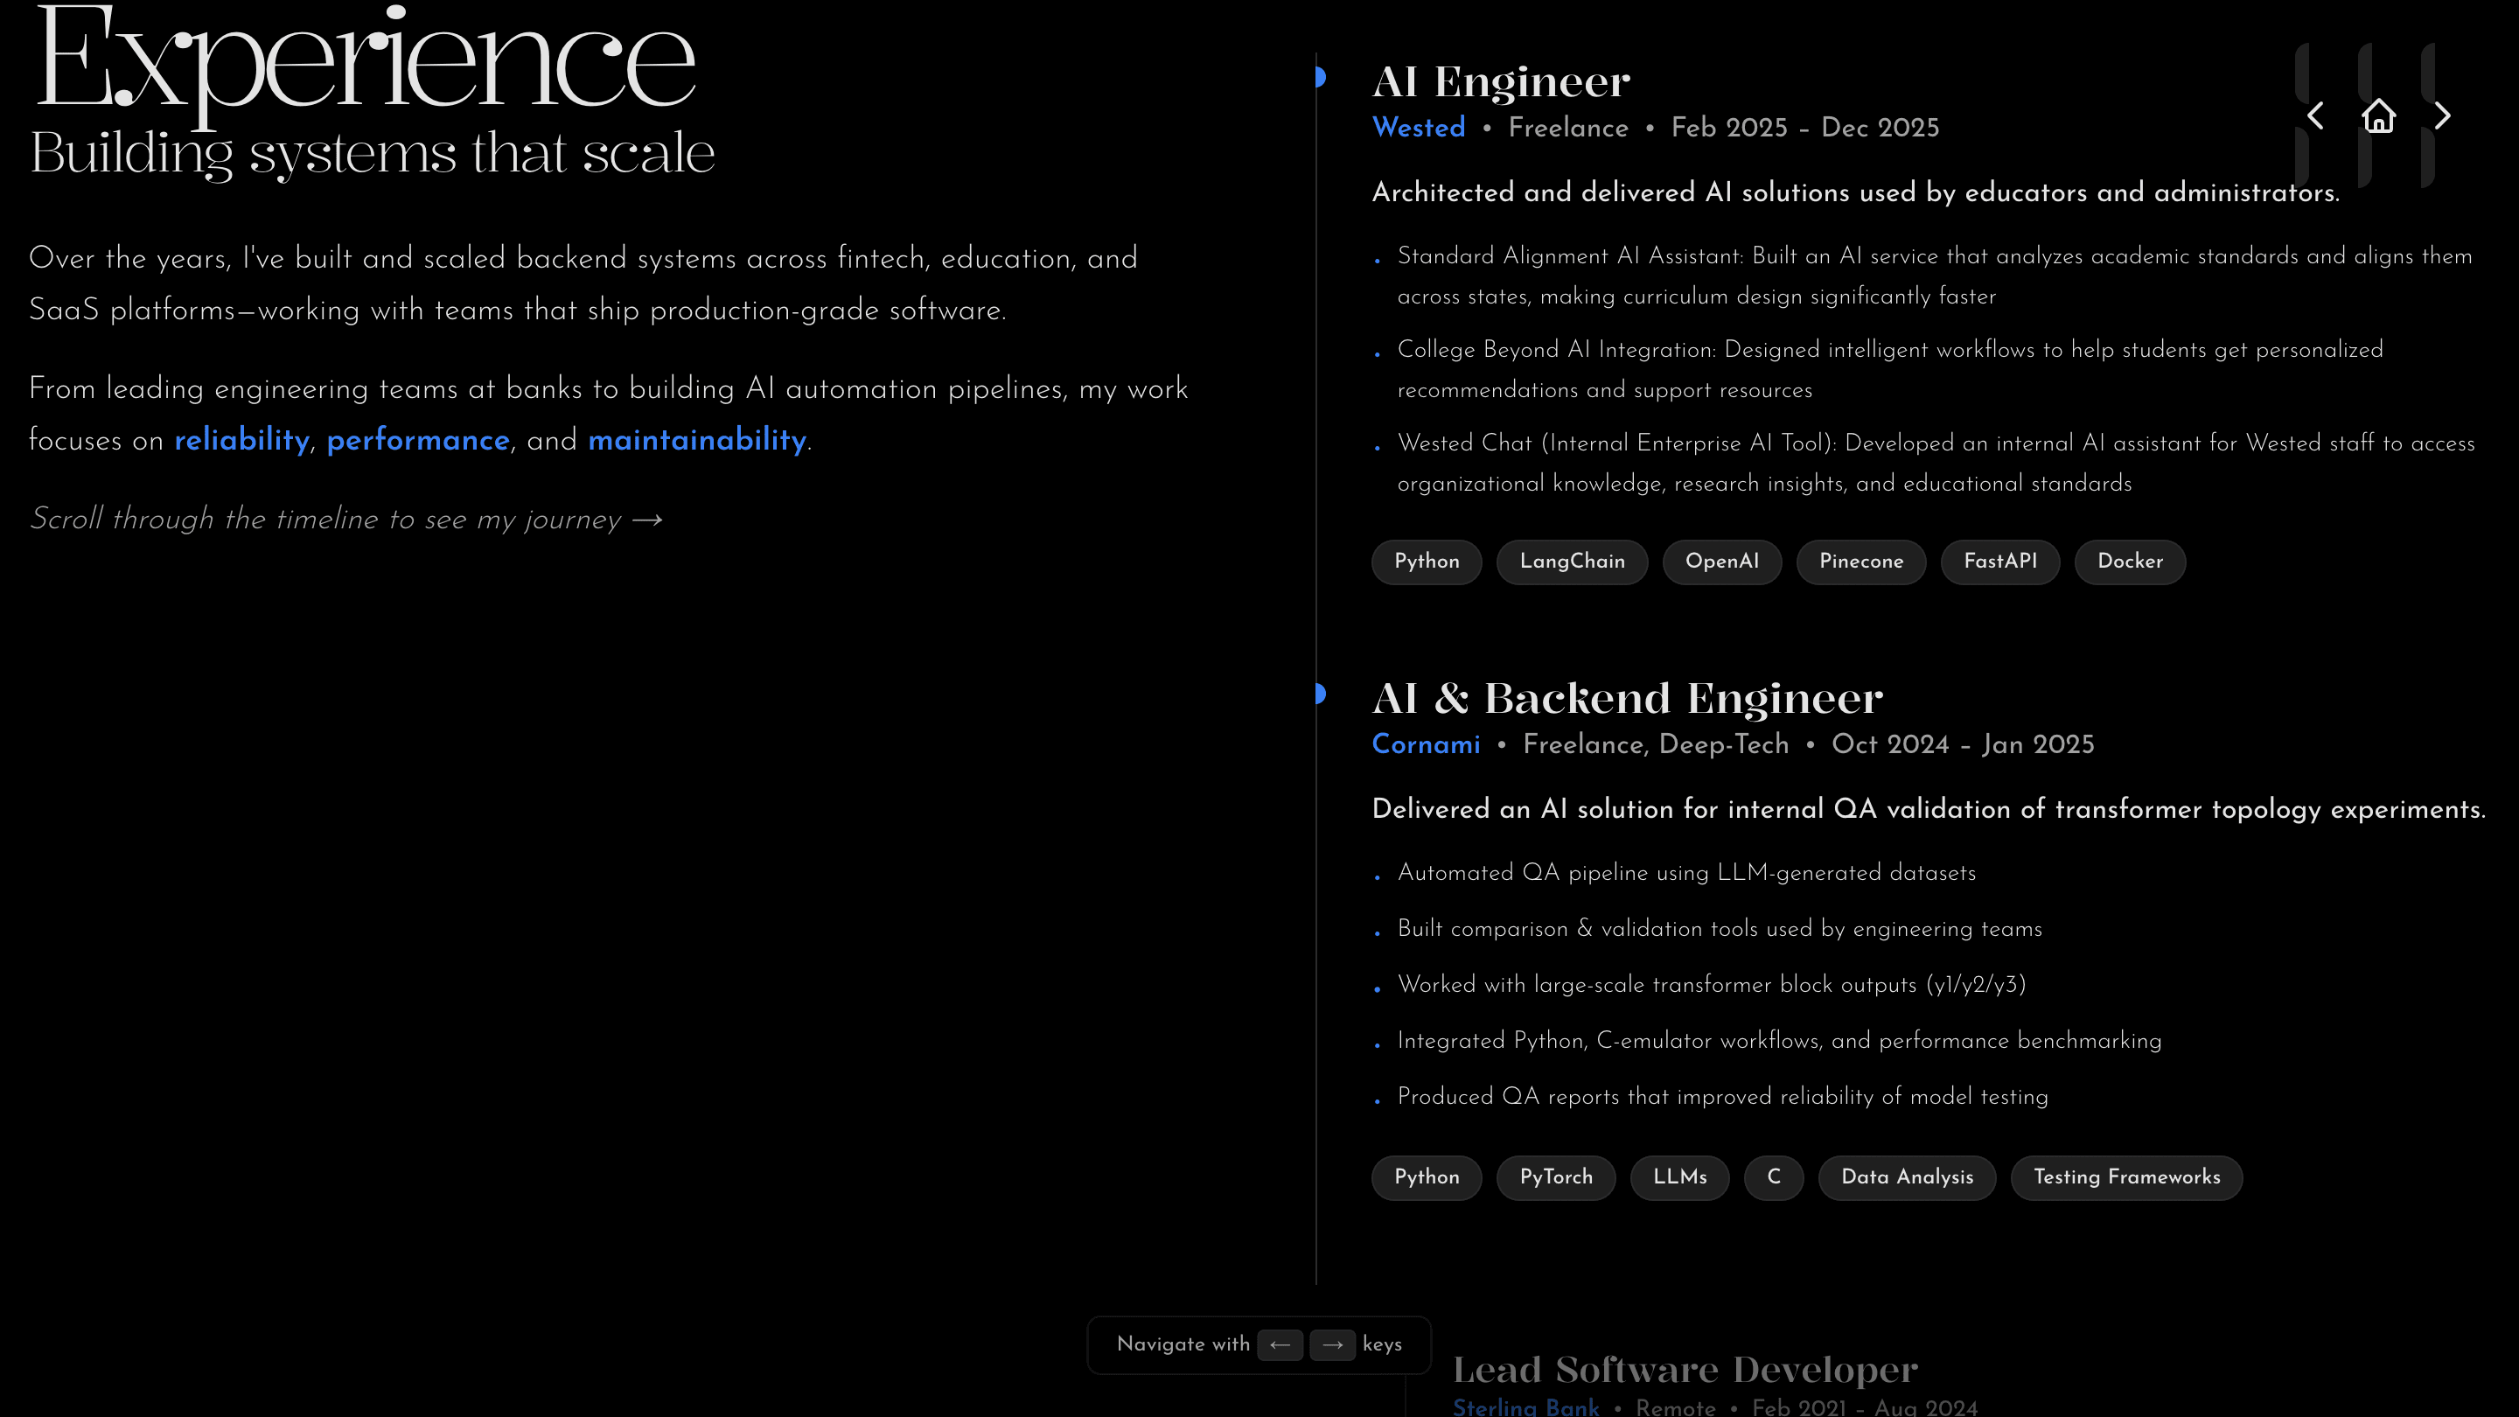Click the "Wested Chat (Internal Enterprise AI Tool)" bullet
Image resolution: width=2519 pixels, height=1417 pixels.
pyautogui.click(x=1936, y=464)
